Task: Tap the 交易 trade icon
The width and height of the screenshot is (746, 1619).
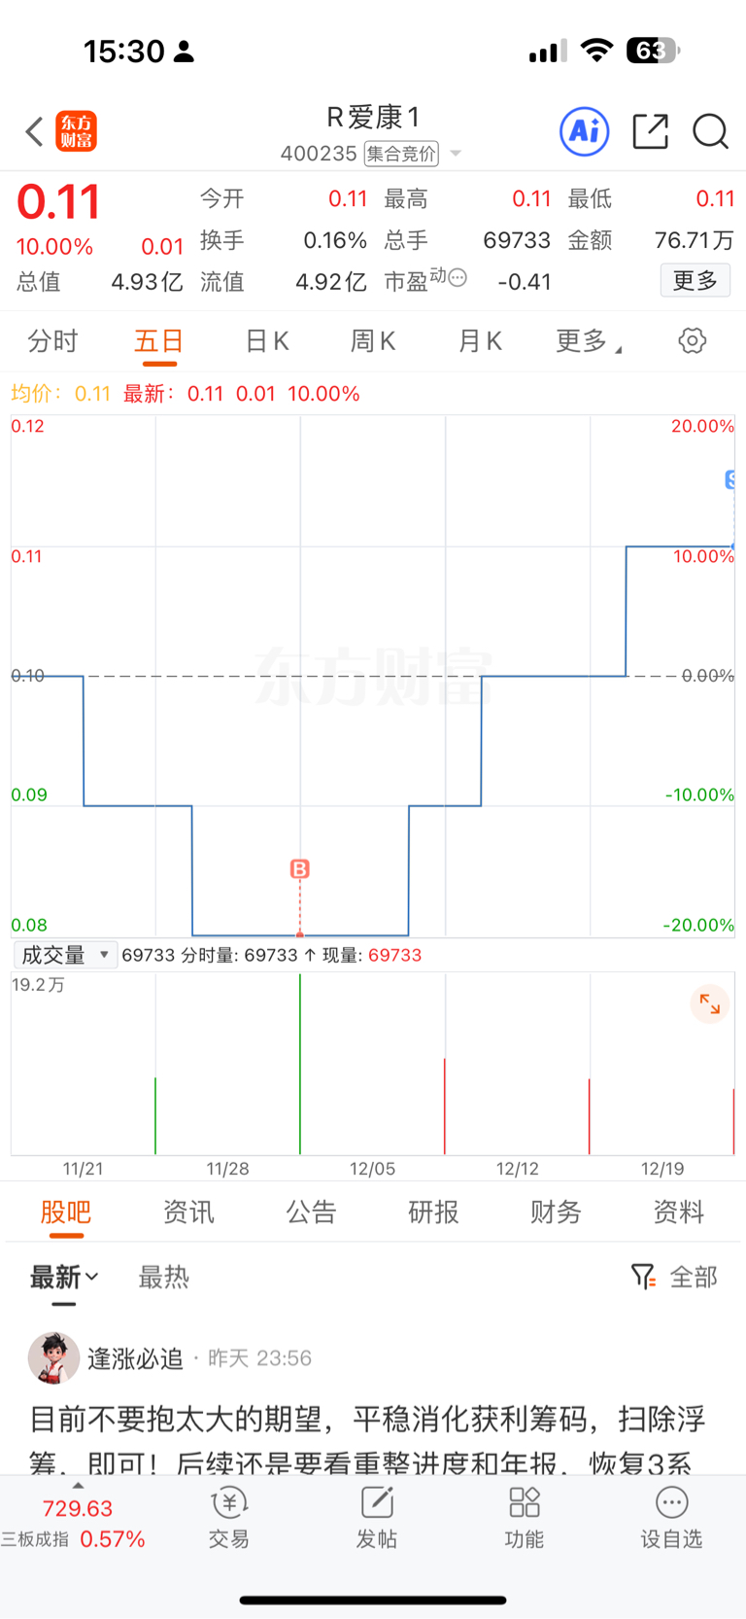Action: (x=229, y=1517)
